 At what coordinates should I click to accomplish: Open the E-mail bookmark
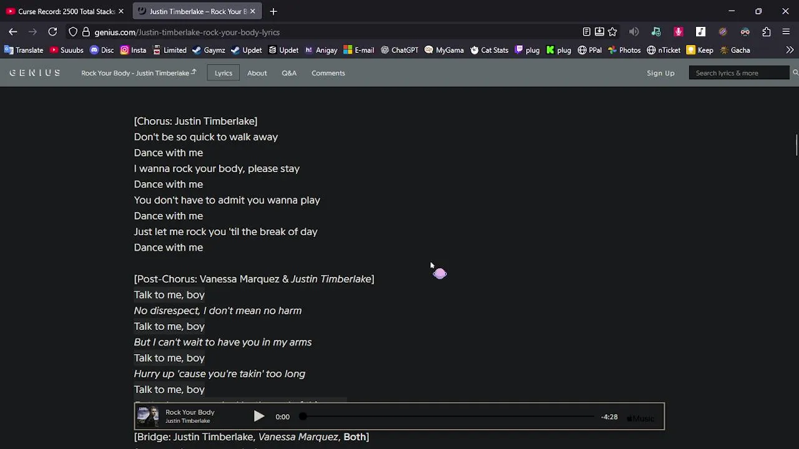click(x=359, y=50)
